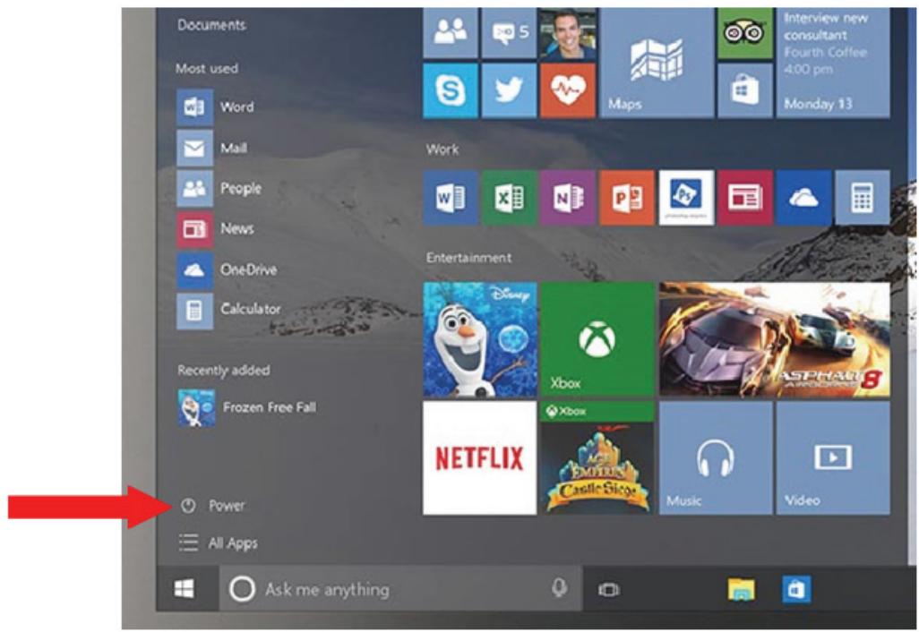Launch News from the Most used list

(x=216, y=228)
